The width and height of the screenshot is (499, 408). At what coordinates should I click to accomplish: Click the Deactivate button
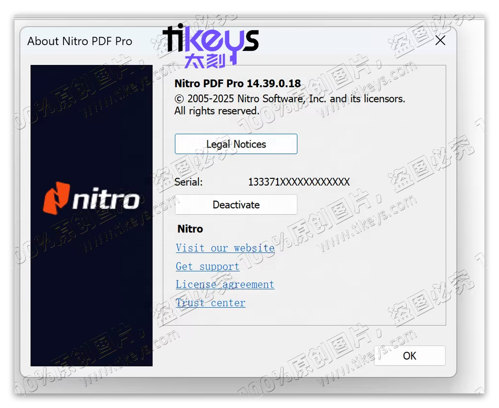pyautogui.click(x=236, y=205)
